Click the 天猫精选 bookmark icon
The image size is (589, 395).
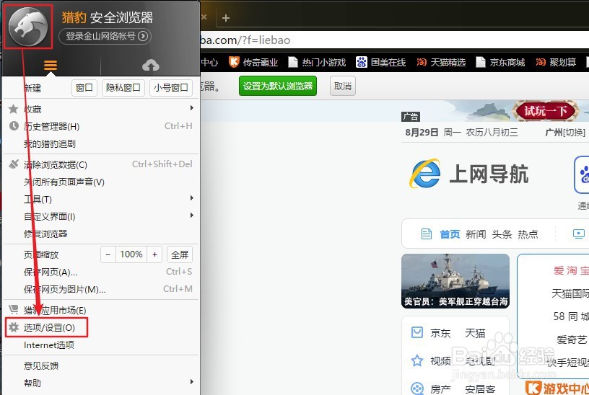point(422,62)
